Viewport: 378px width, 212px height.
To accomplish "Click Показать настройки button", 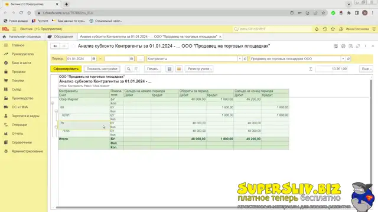I will [x=102, y=69].
